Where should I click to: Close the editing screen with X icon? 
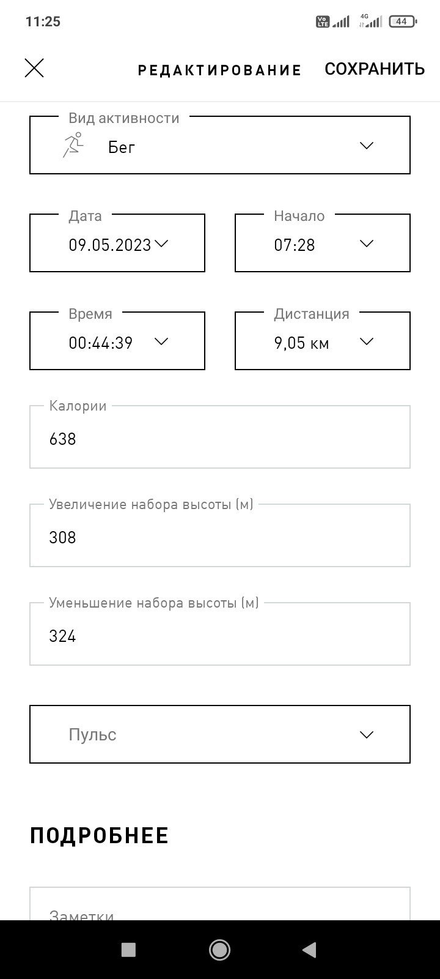34,68
